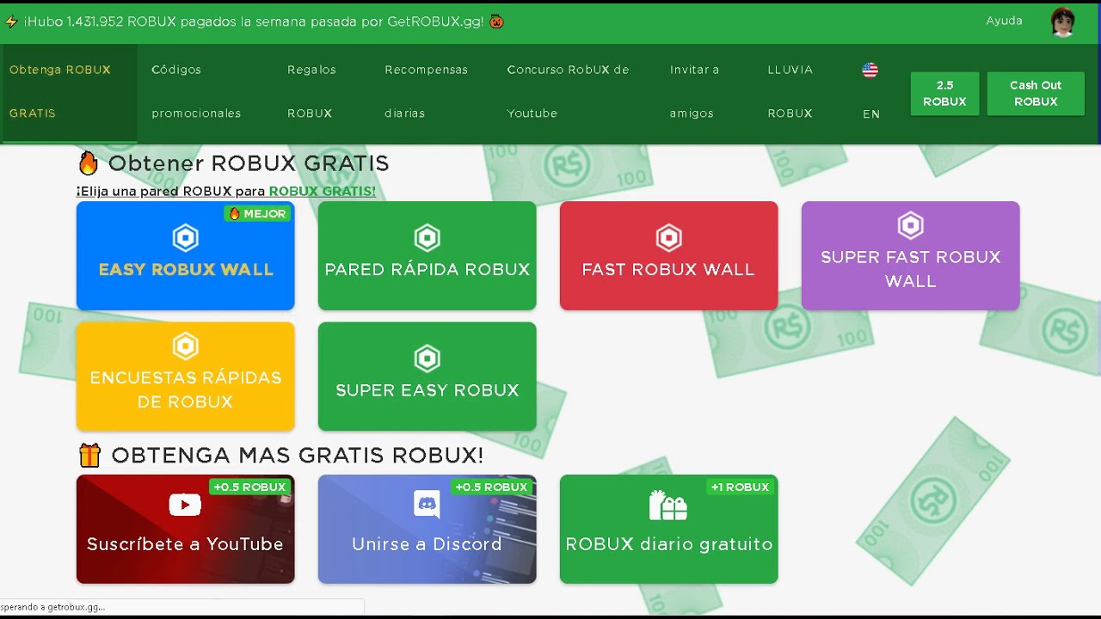Screen dimensions: 1101x619
Task: Open the Regalos ROBUX menu item
Action: [311, 91]
